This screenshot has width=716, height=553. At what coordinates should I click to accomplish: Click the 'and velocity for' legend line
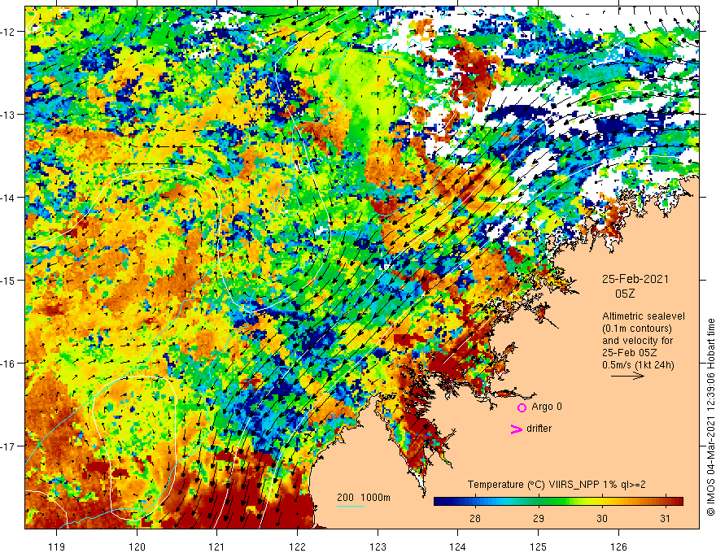(x=637, y=341)
